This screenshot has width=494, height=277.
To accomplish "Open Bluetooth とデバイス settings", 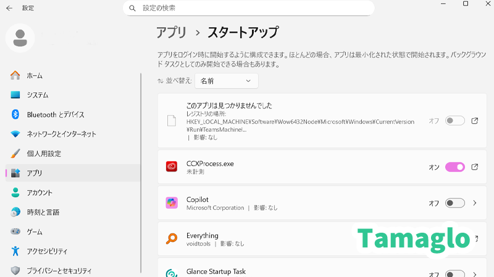I will coord(73,114).
